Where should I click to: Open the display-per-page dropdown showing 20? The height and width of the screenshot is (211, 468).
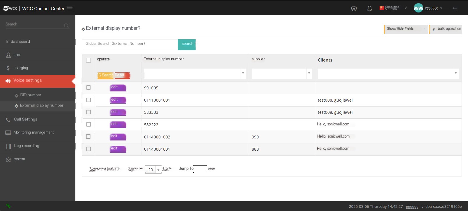[153, 170]
